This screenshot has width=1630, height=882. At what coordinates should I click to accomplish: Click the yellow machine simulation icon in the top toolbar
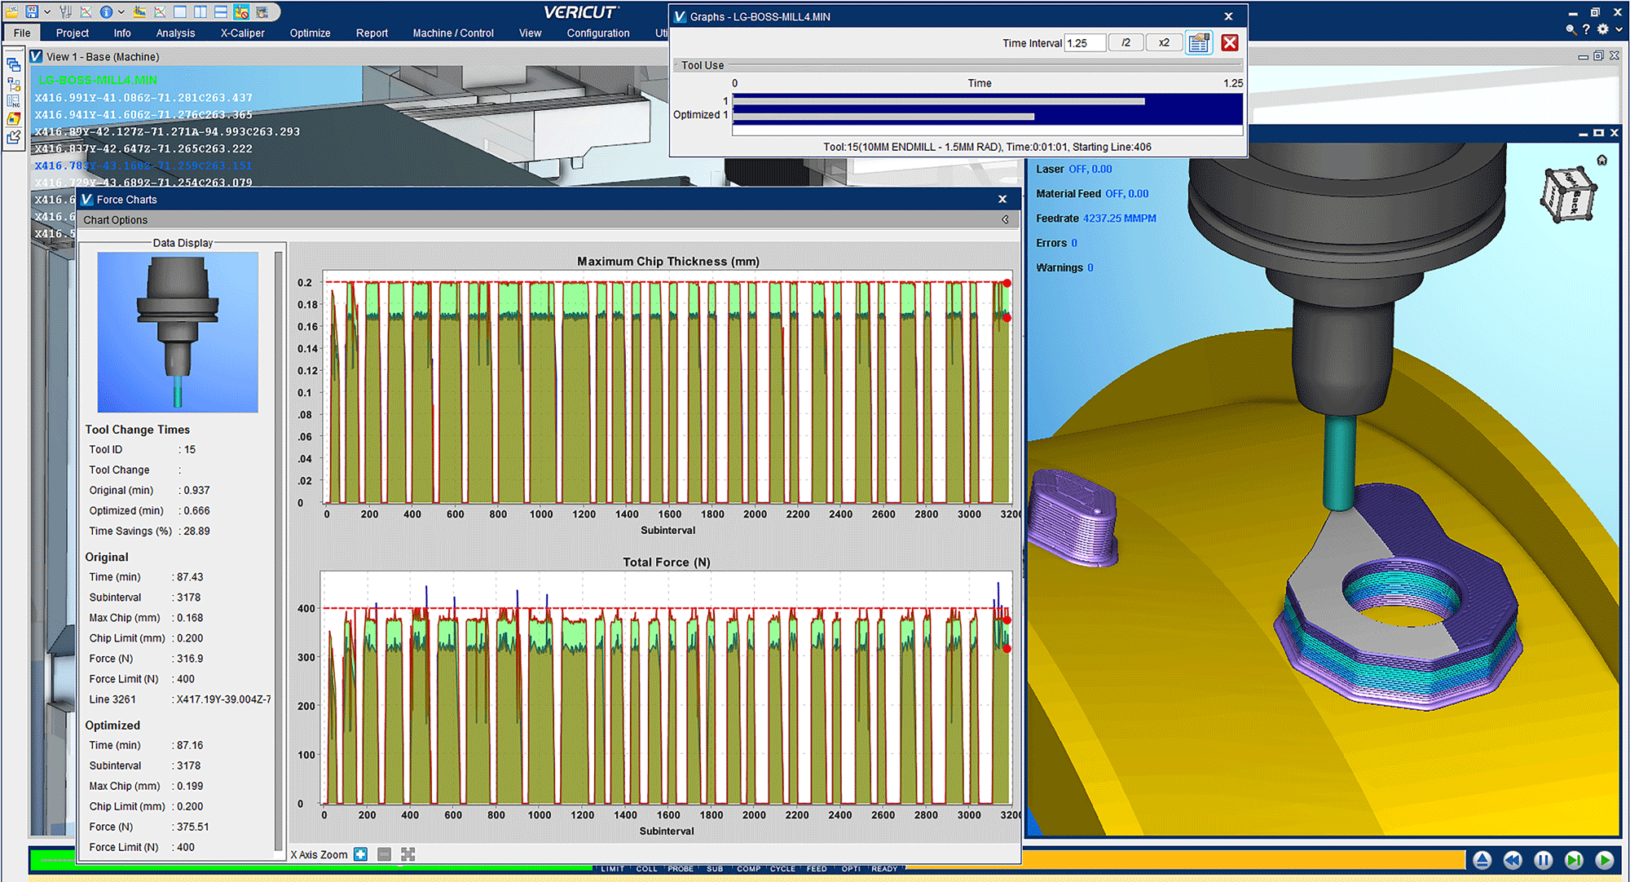point(140,11)
